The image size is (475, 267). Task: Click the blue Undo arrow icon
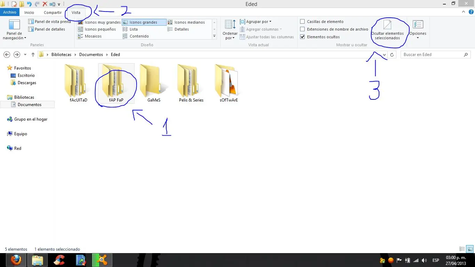click(29, 4)
